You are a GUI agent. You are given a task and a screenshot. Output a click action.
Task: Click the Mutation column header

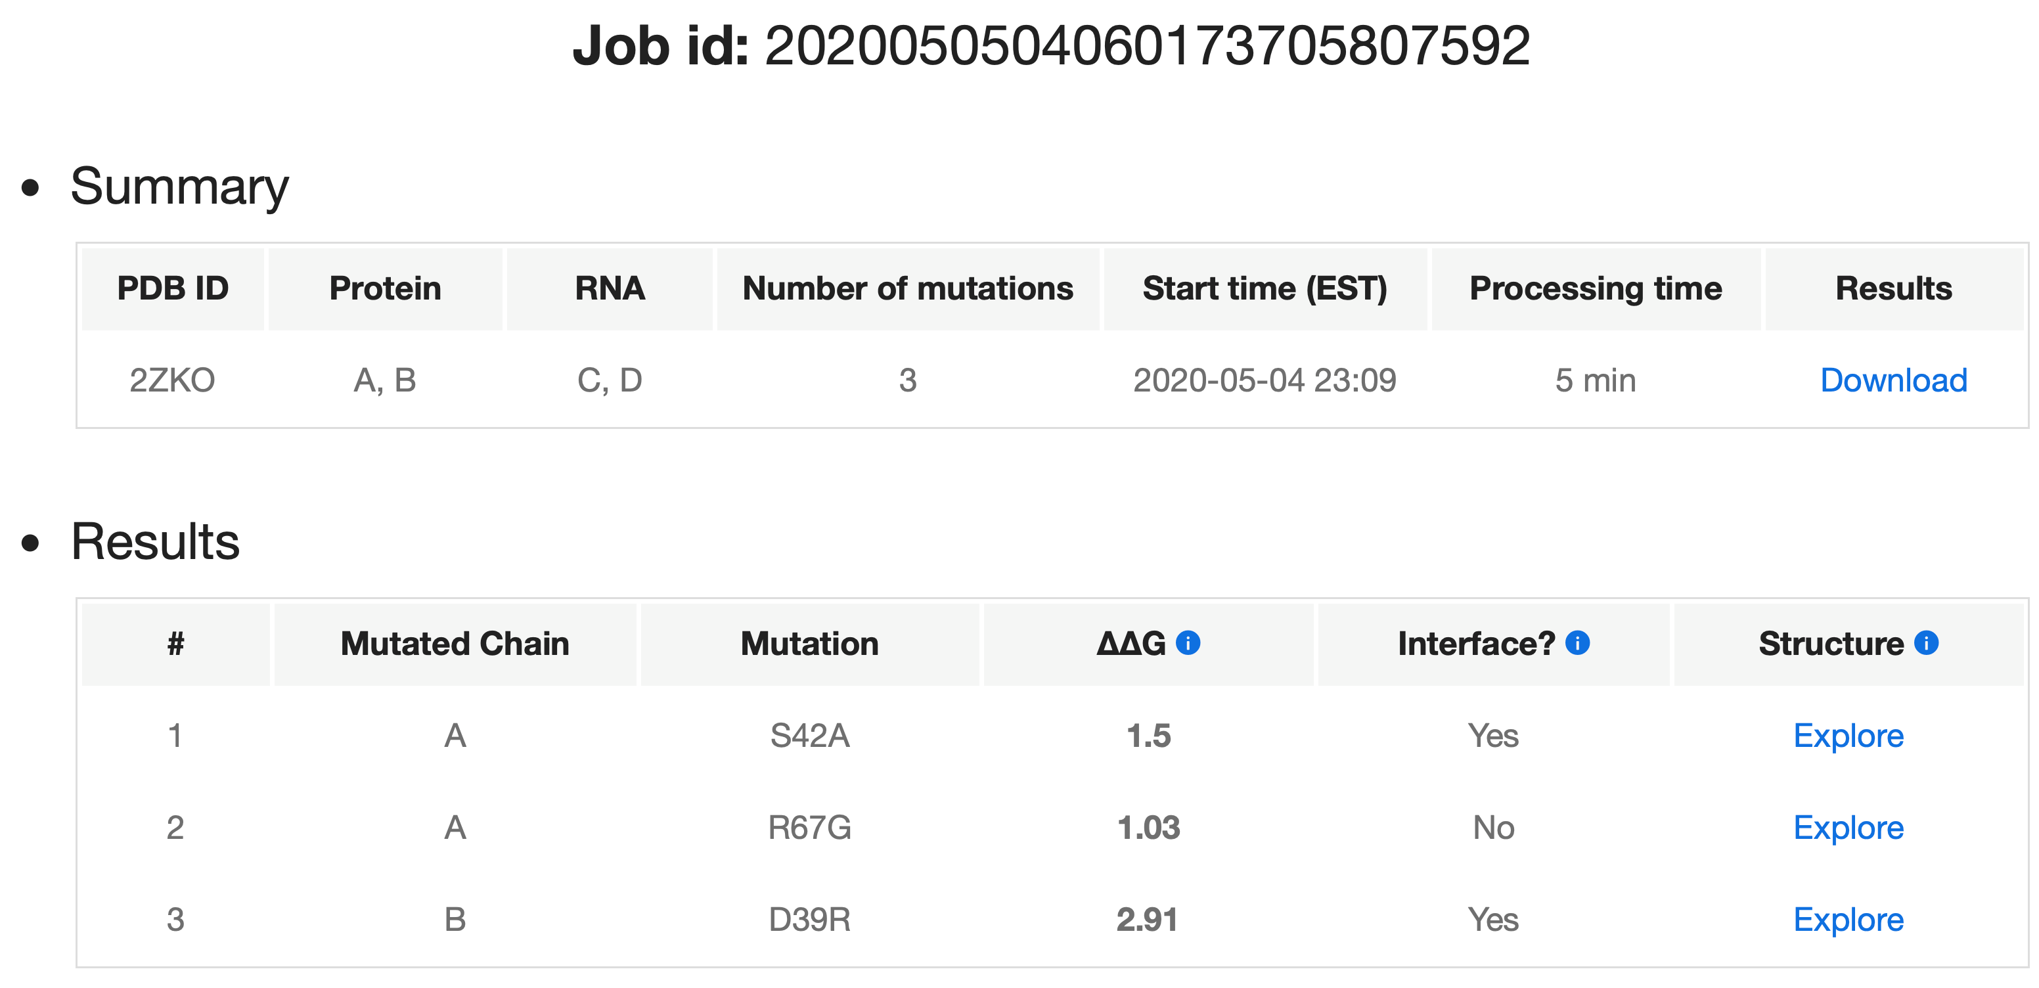[x=810, y=644]
